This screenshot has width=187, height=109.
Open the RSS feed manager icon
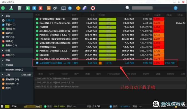(x=49, y=8)
